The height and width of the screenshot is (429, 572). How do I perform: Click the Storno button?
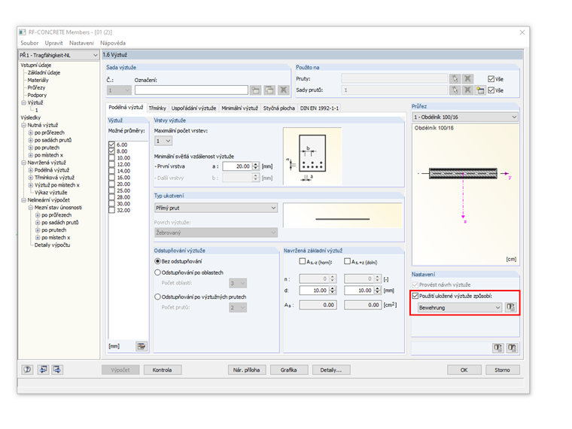tap(502, 370)
